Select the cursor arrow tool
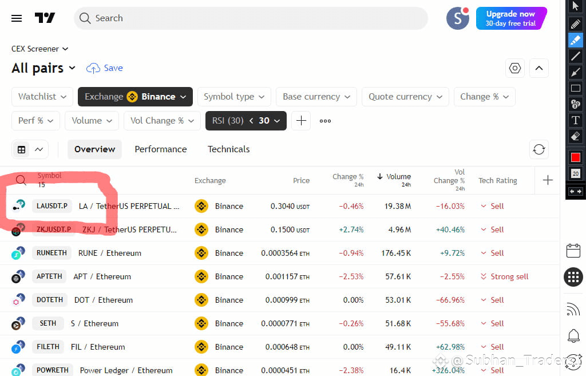 (x=576, y=6)
